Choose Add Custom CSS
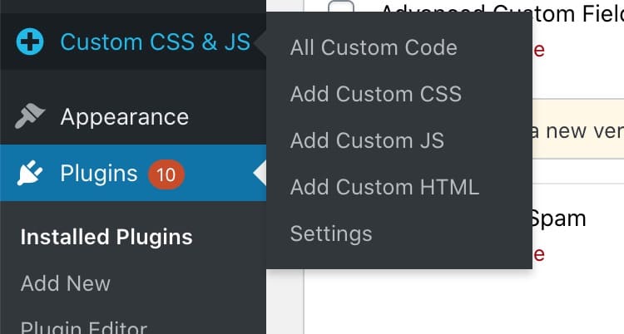624x334 pixels. pos(376,94)
